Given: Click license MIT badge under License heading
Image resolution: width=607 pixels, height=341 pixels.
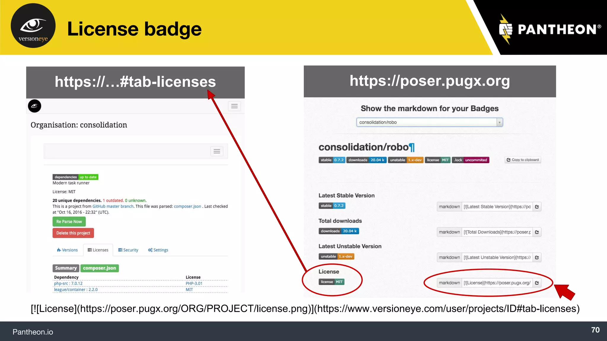Looking at the screenshot, I should pyautogui.click(x=331, y=282).
